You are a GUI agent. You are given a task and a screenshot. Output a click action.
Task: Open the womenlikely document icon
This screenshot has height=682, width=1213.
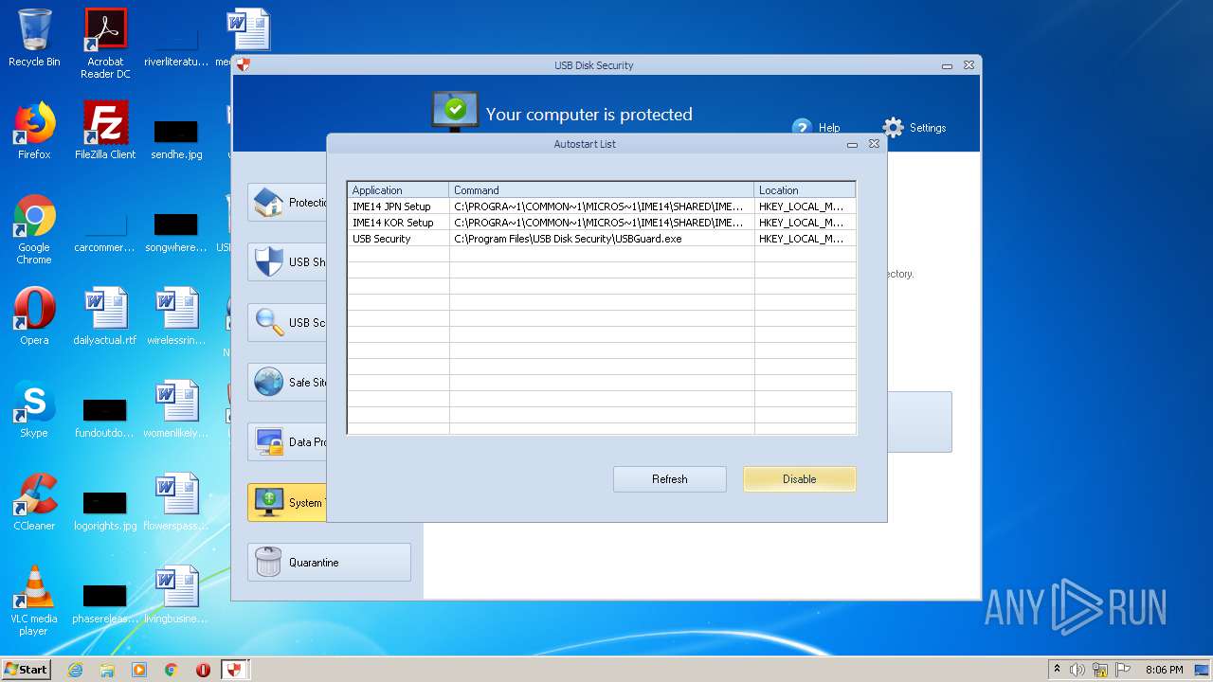pyautogui.click(x=176, y=409)
